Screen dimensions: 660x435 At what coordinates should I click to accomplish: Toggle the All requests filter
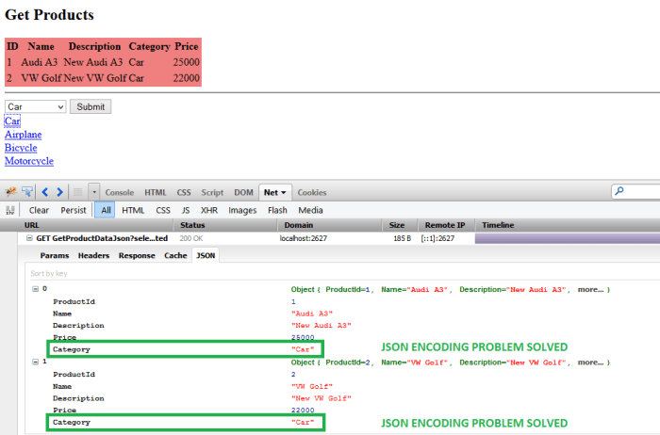[x=106, y=210]
